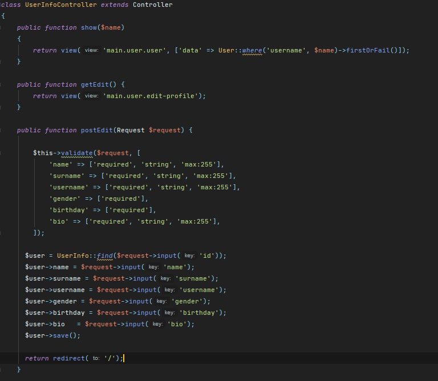
Task: Click the save method call
Action: pos(60,336)
